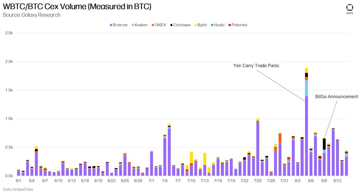Click the orange OKEX legend swatch

(153, 25)
